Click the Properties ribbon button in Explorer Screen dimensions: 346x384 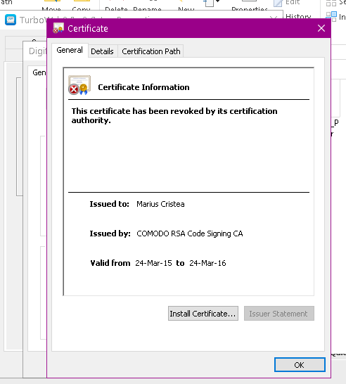(249, 5)
